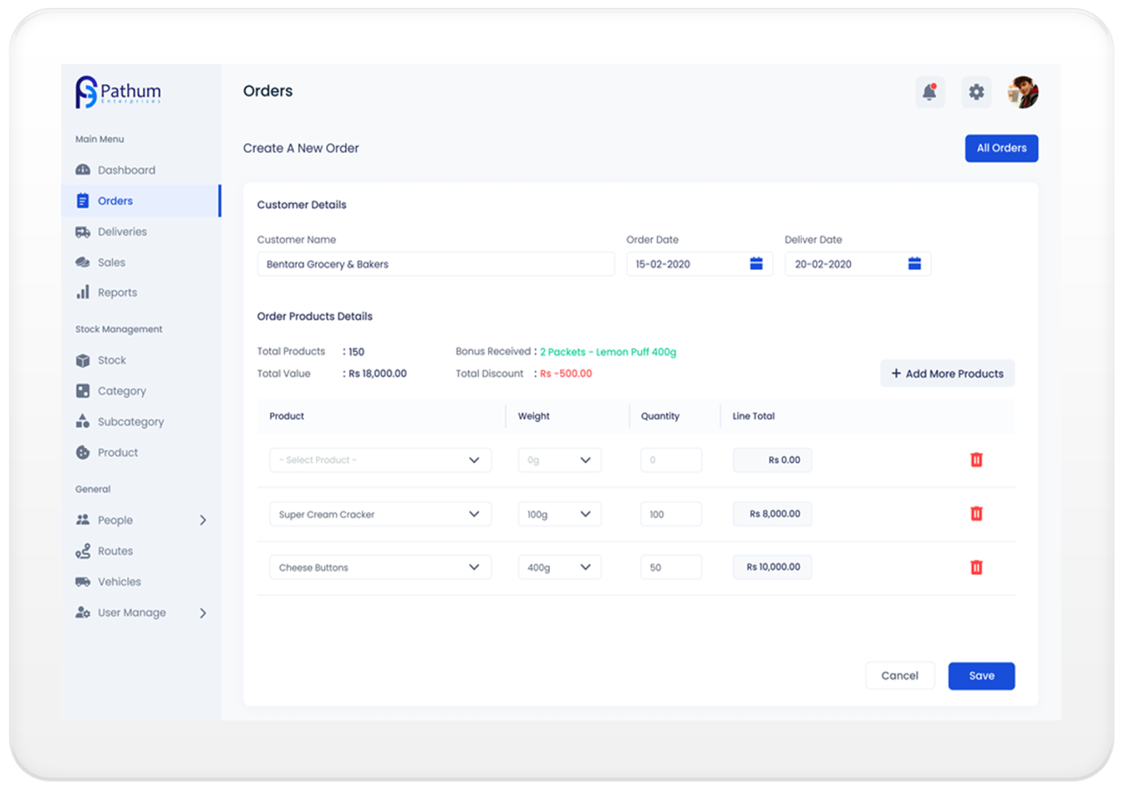Click the notification bell icon

[930, 91]
